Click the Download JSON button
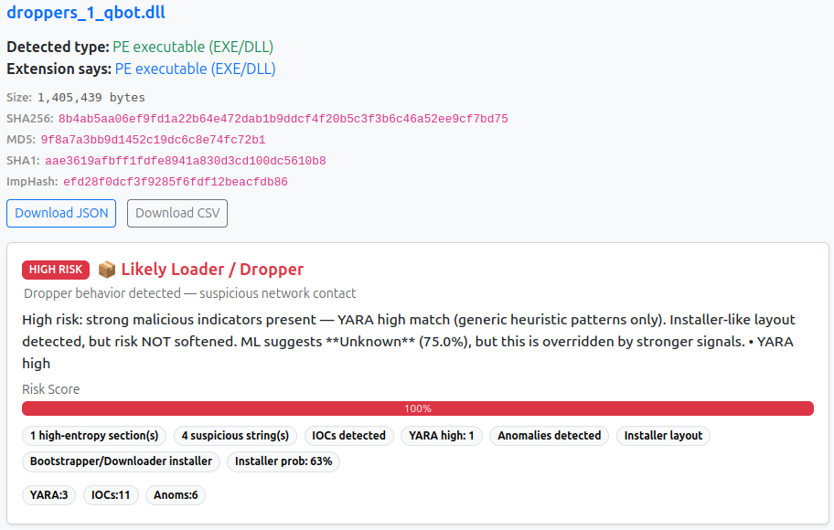834x530 pixels. tap(61, 213)
